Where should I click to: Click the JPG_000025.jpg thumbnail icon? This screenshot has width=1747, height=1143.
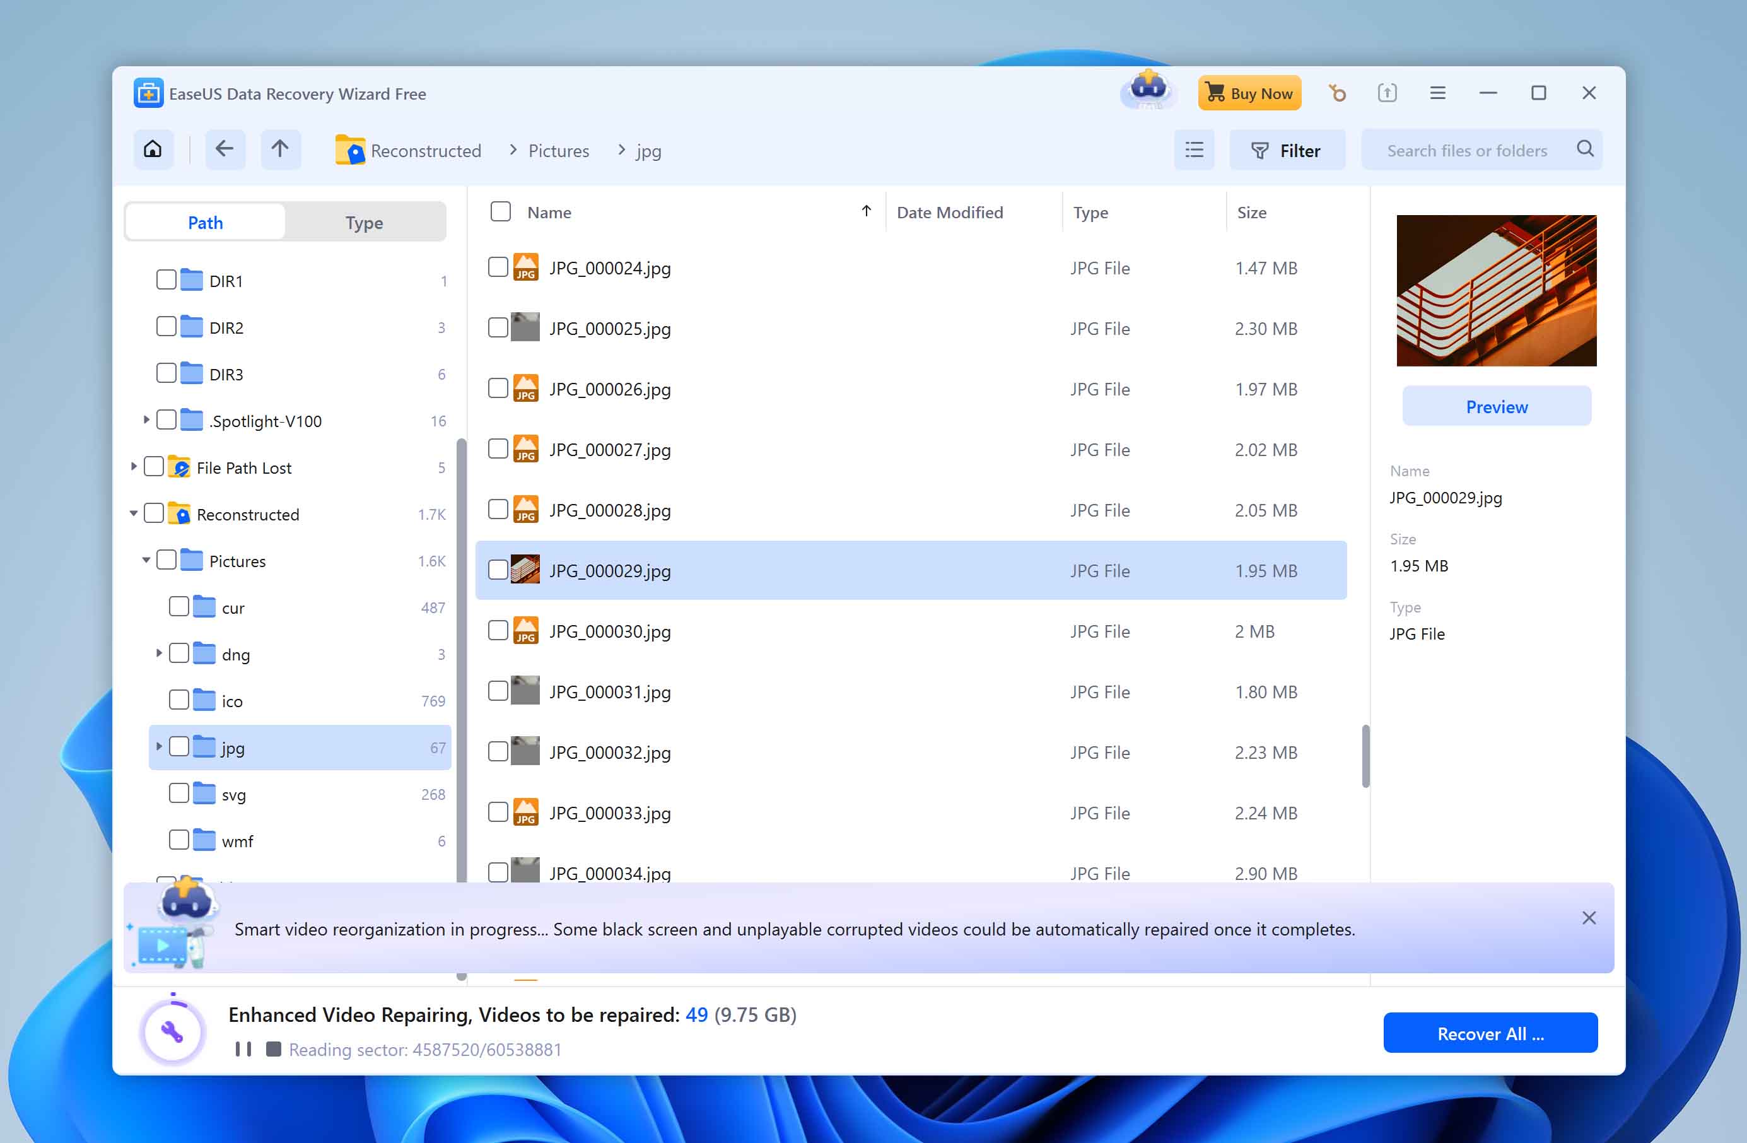click(x=525, y=327)
